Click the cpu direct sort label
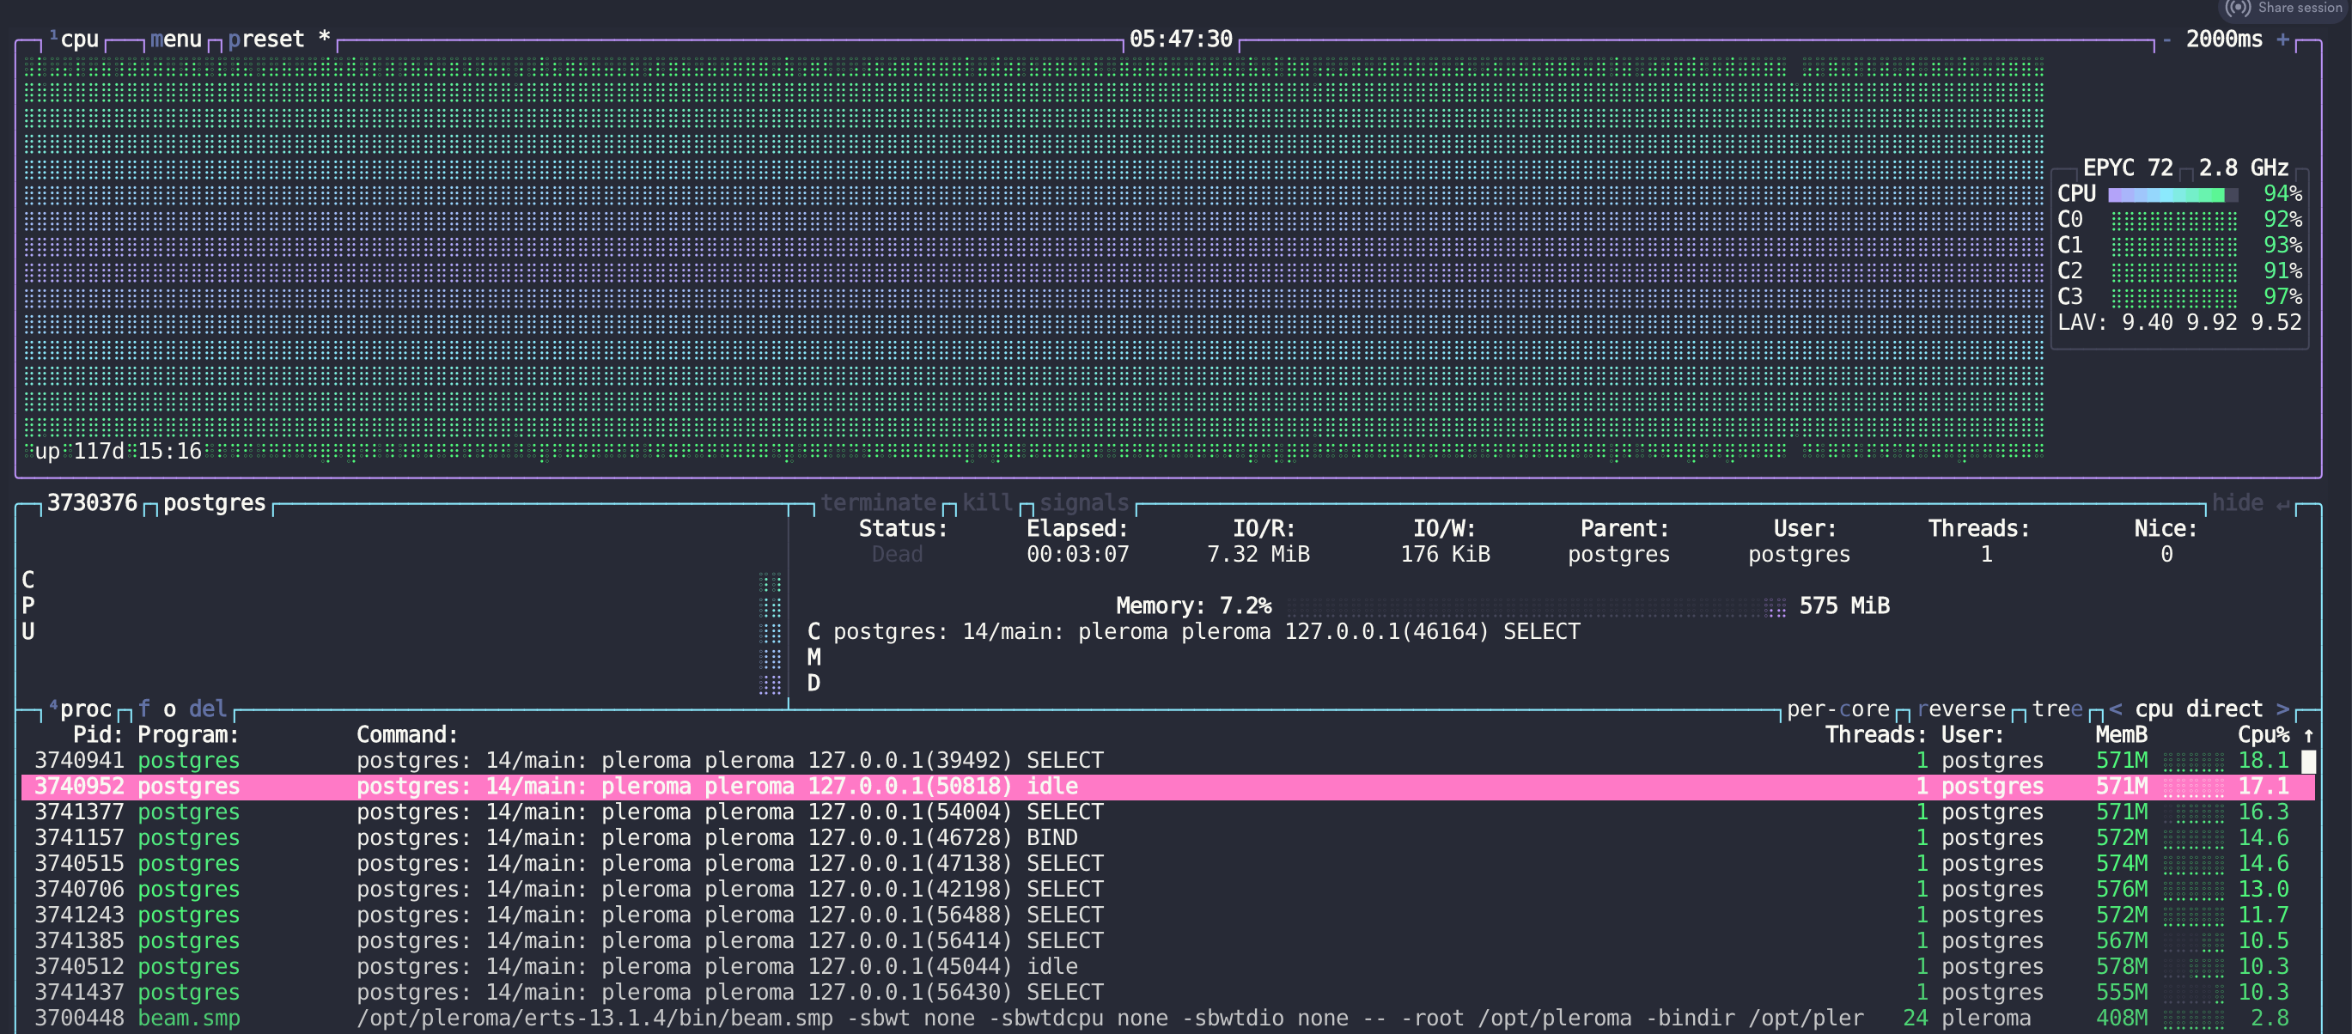Image resolution: width=2352 pixels, height=1034 pixels. tap(2198, 709)
